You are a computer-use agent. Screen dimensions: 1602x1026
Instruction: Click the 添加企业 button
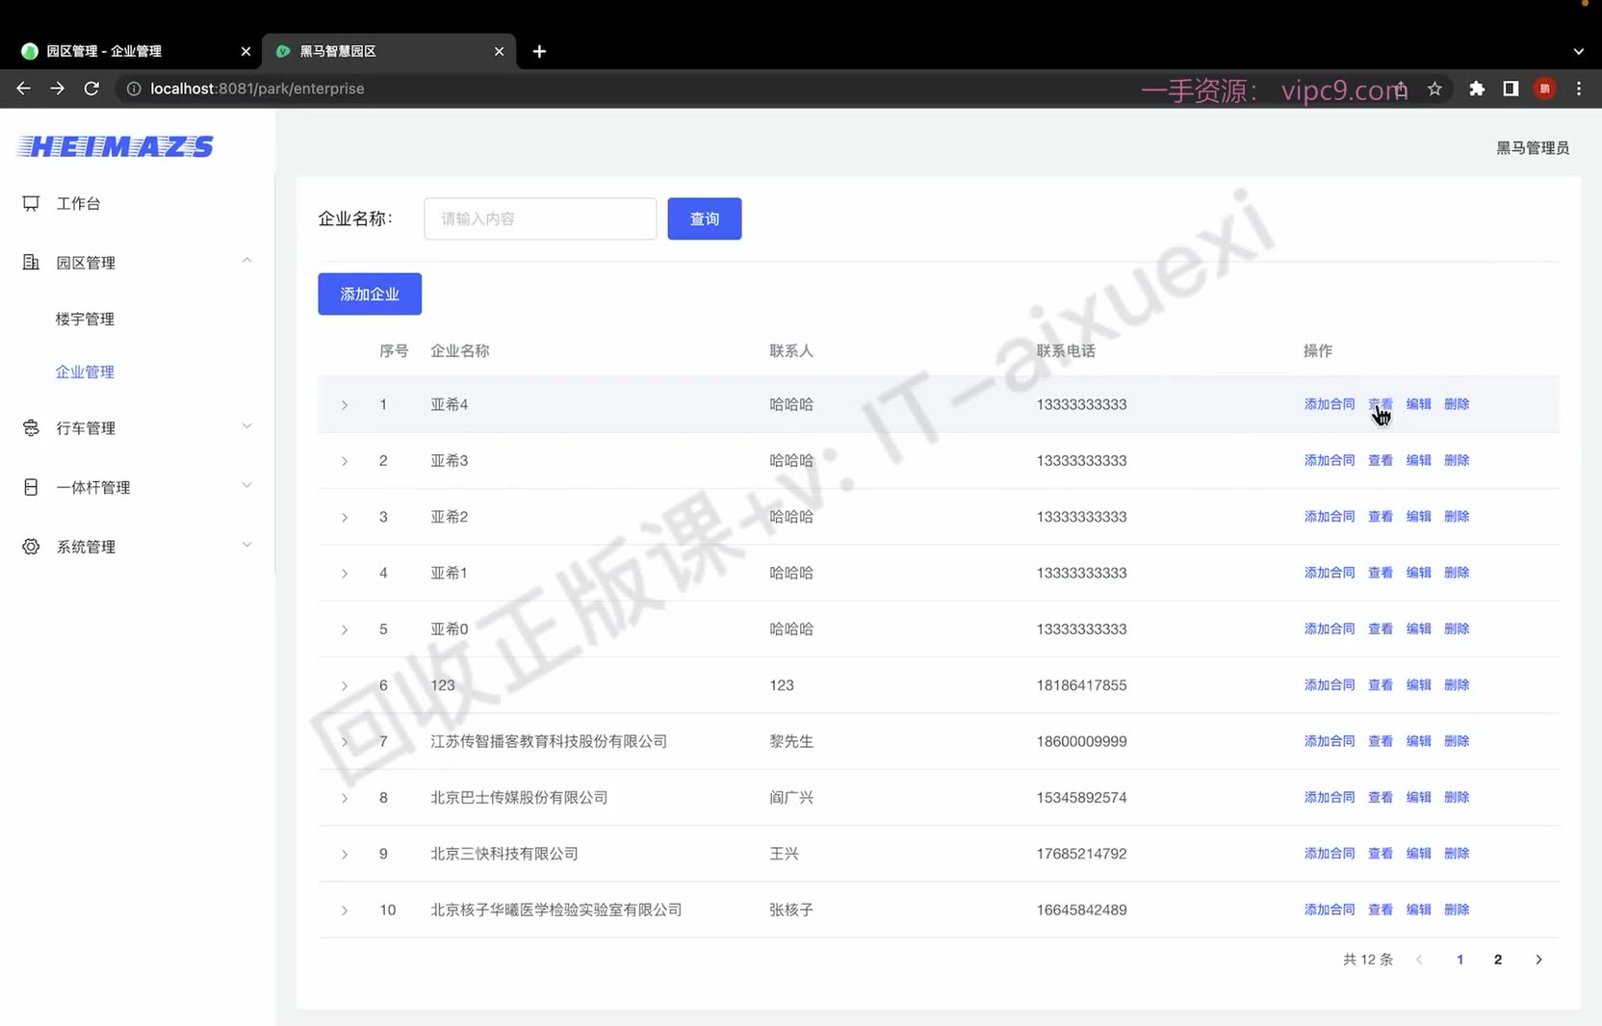[370, 295]
